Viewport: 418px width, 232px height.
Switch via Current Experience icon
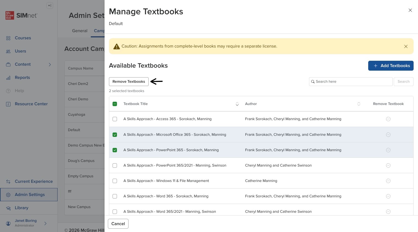coord(8,182)
